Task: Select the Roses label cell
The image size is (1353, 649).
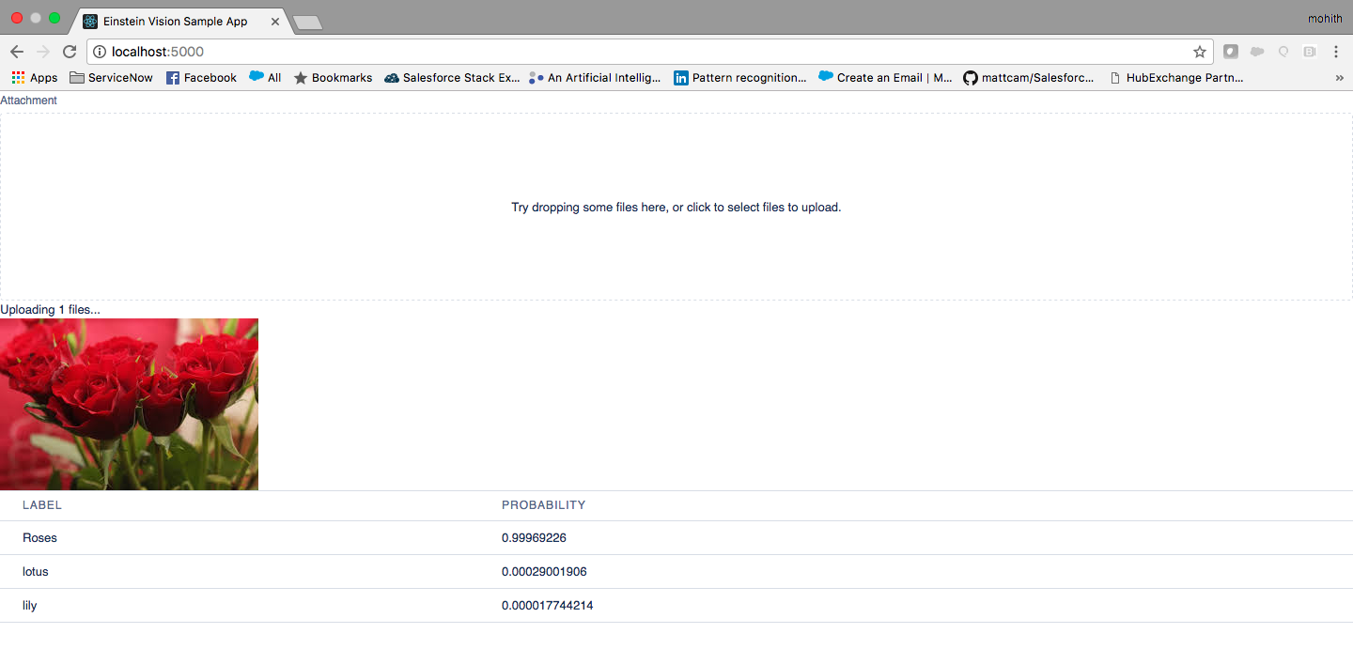Action: pos(39,538)
